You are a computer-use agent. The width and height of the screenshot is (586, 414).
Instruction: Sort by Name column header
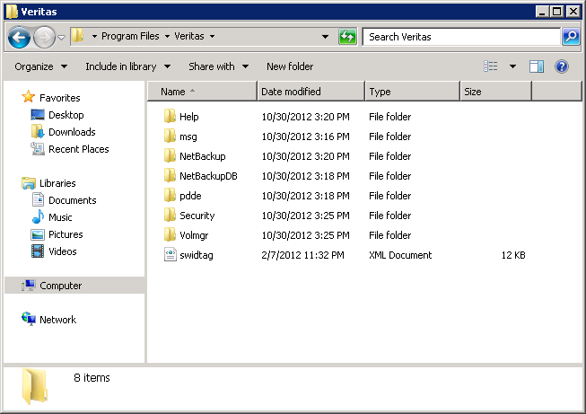(x=202, y=92)
